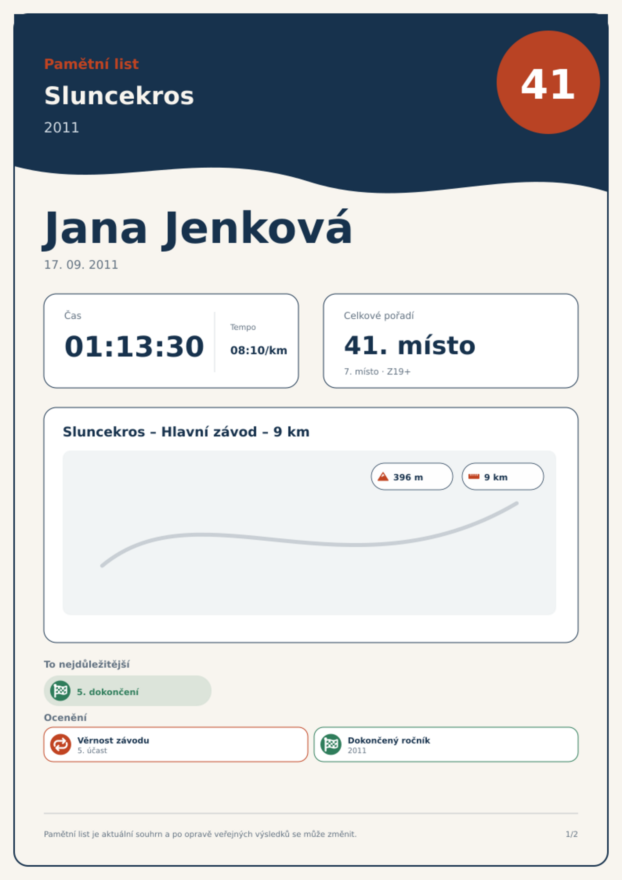Click the green checkered flag beside 5. dokončení
Screen dimensions: 622x880
(x=60, y=691)
